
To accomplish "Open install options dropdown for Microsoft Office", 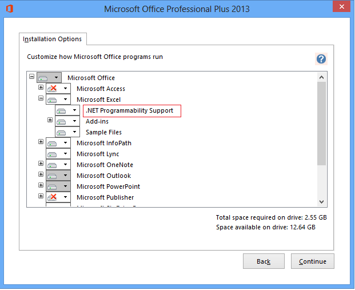I will tap(49, 78).
